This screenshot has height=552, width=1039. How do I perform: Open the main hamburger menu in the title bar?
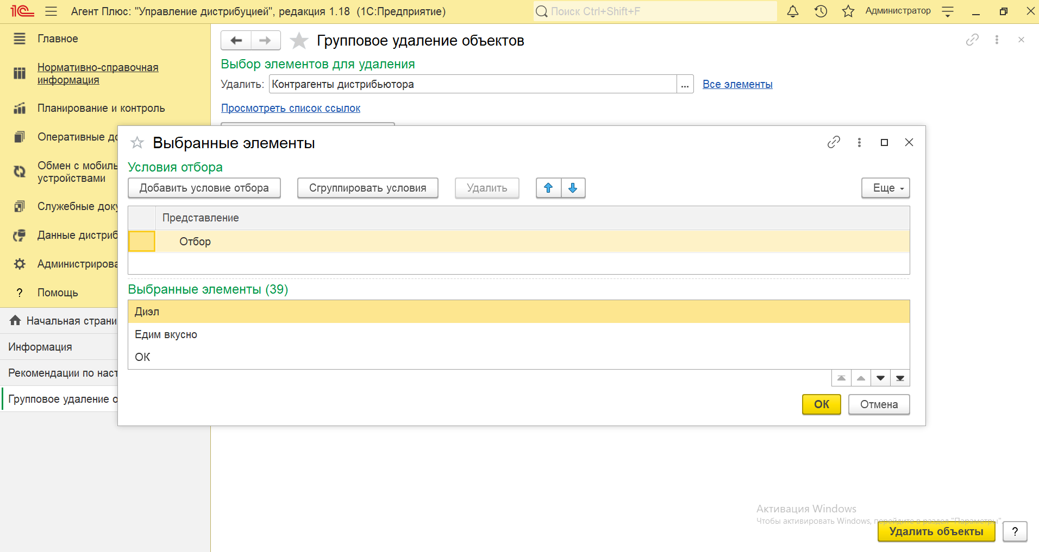click(51, 11)
